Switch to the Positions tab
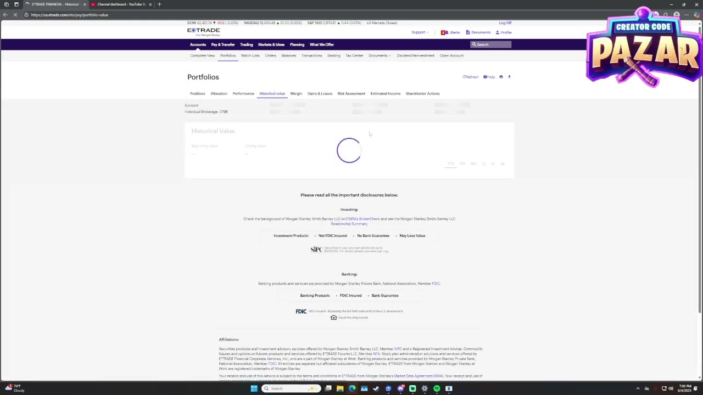Viewport: 703px width, 395px height. point(197,93)
